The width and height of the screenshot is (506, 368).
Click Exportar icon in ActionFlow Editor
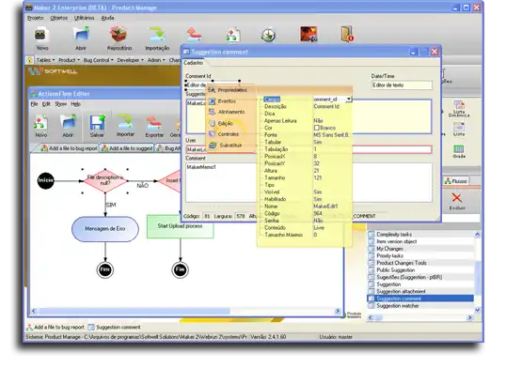[154, 123]
